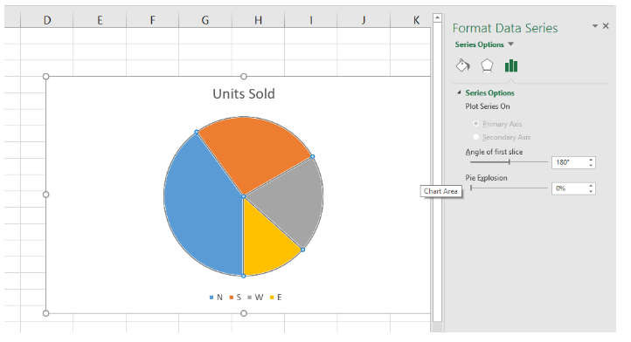Select the Primary Axis radio button

pos(476,124)
